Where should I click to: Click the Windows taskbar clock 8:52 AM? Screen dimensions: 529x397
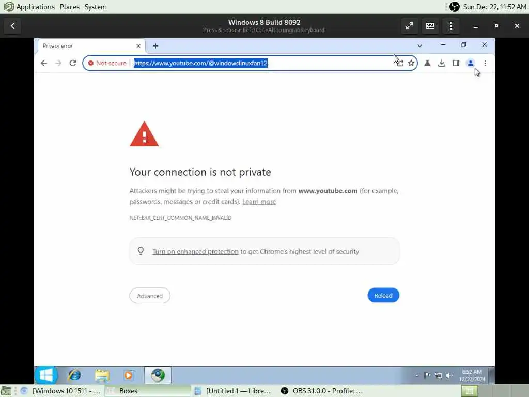point(472,375)
